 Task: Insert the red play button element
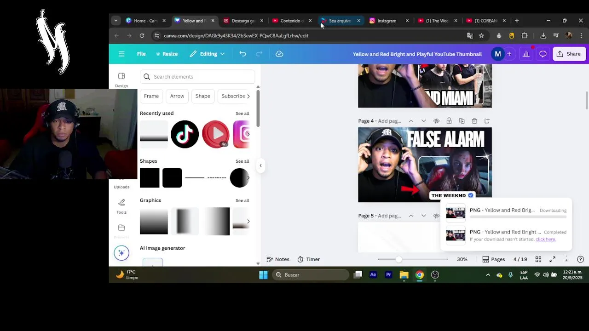click(x=215, y=134)
